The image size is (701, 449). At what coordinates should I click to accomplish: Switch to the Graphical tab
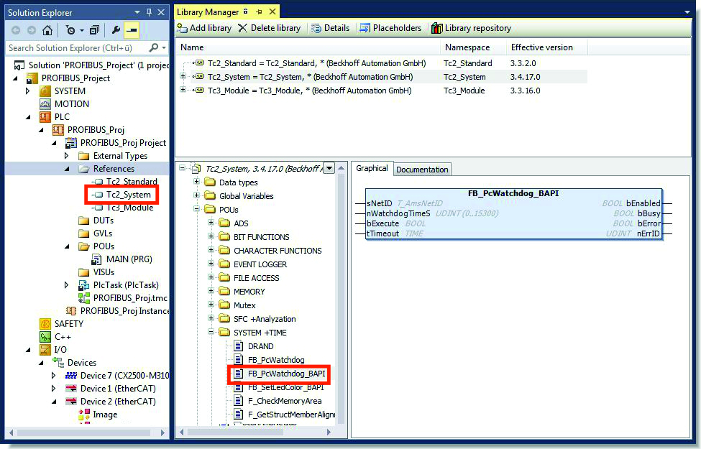click(372, 168)
